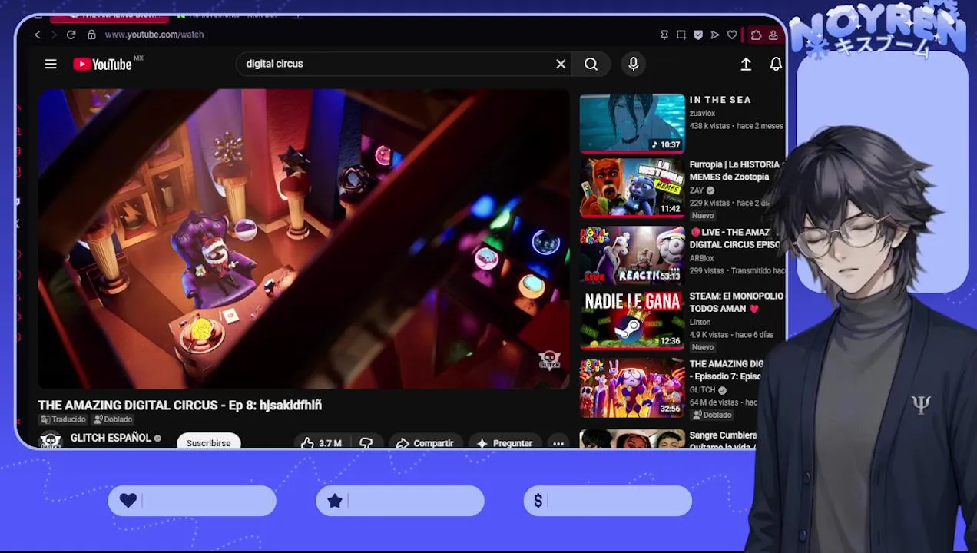Open the more actions three-dot menu
Viewport: 977px width, 553px height.
coord(558,443)
